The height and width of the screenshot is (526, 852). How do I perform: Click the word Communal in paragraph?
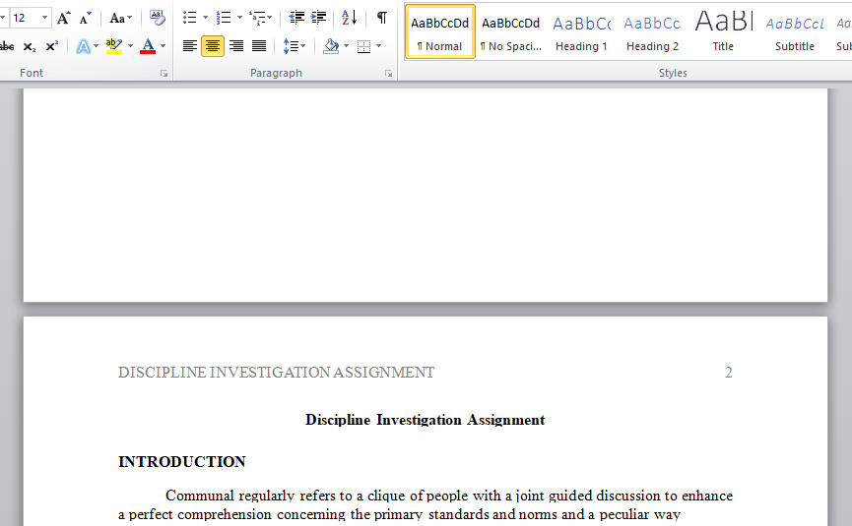(200, 496)
